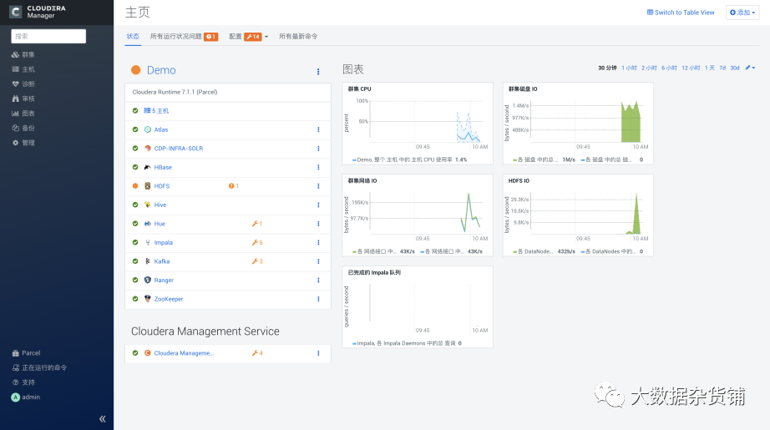Image resolution: width=770 pixels, height=430 pixels.
Task: Click the 搜索 search field
Action: tap(48, 36)
